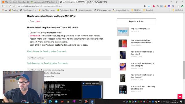Open the magenta app icon in taskbar

[x=74, y=101]
